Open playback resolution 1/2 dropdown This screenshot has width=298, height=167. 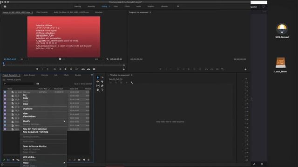99,59
